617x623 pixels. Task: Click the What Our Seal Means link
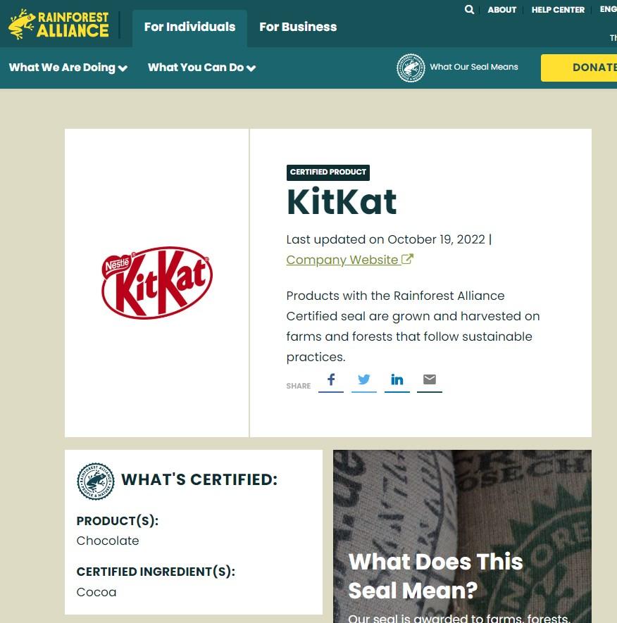point(474,67)
